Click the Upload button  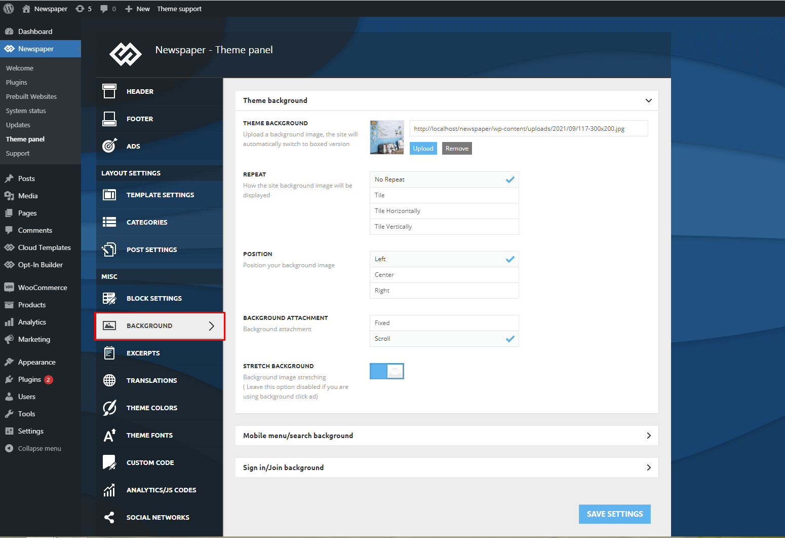point(423,149)
